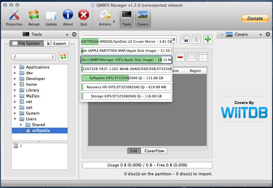
Task: Expand the home folder
Action: 15,84
